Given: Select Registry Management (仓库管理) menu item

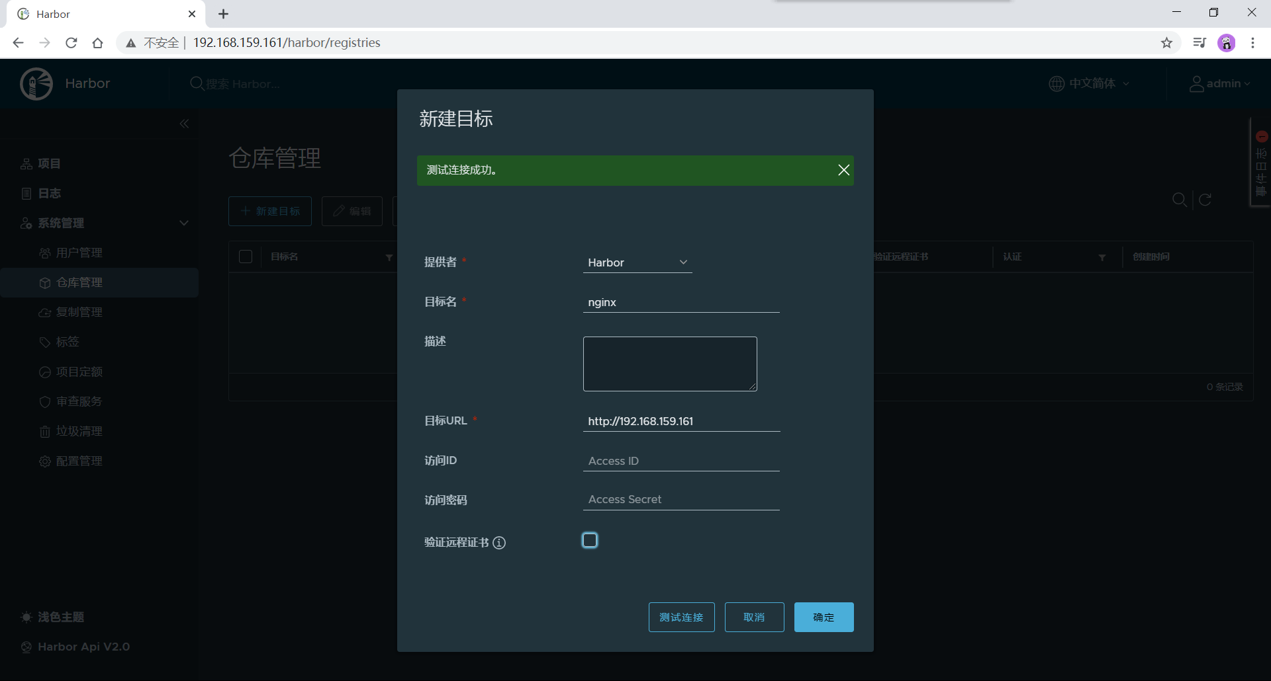Looking at the screenshot, I should [x=99, y=282].
